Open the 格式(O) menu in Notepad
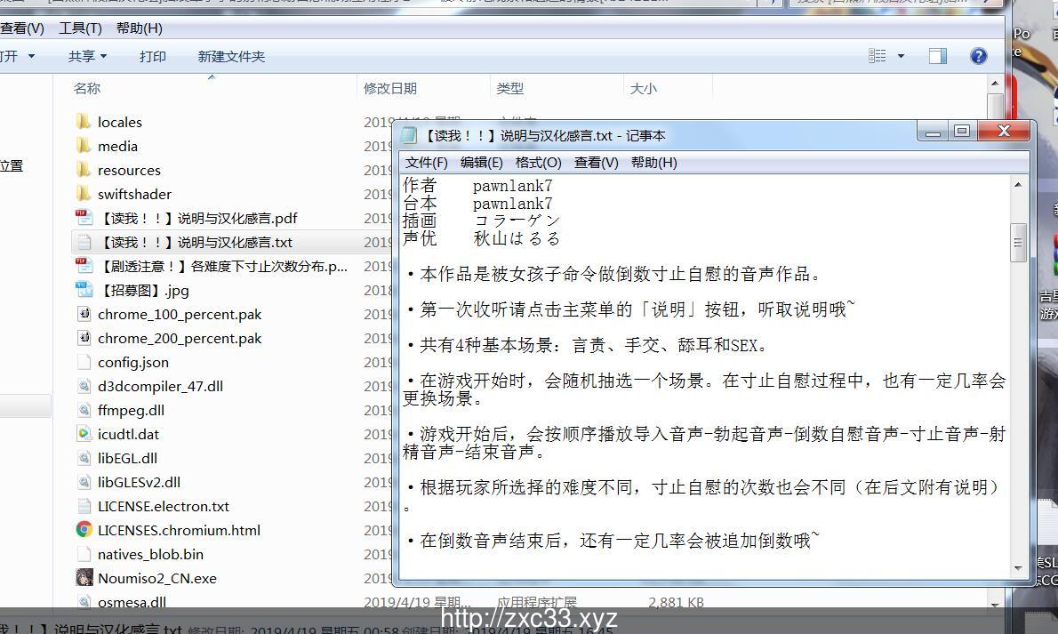 tap(537, 163)
